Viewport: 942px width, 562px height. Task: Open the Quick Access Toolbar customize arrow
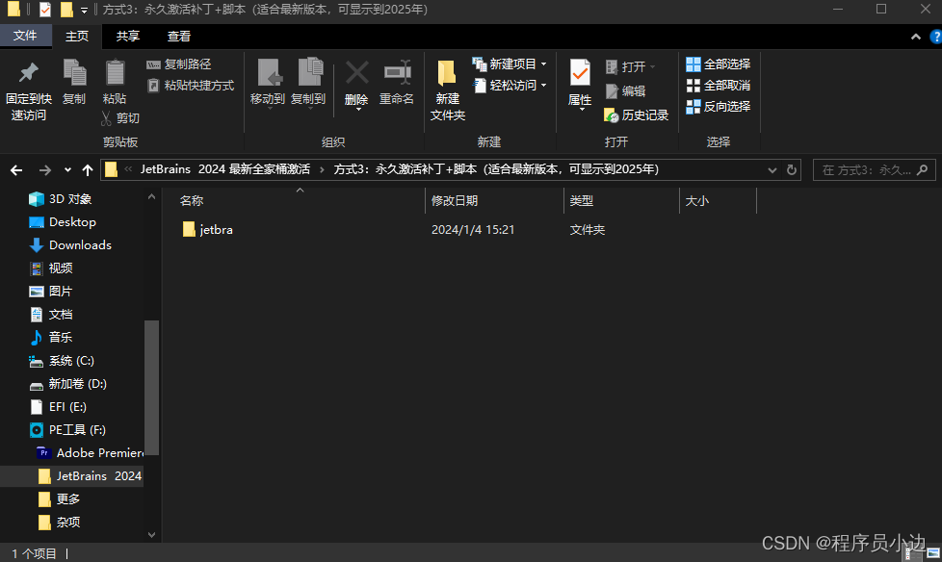tap(84, 10)
